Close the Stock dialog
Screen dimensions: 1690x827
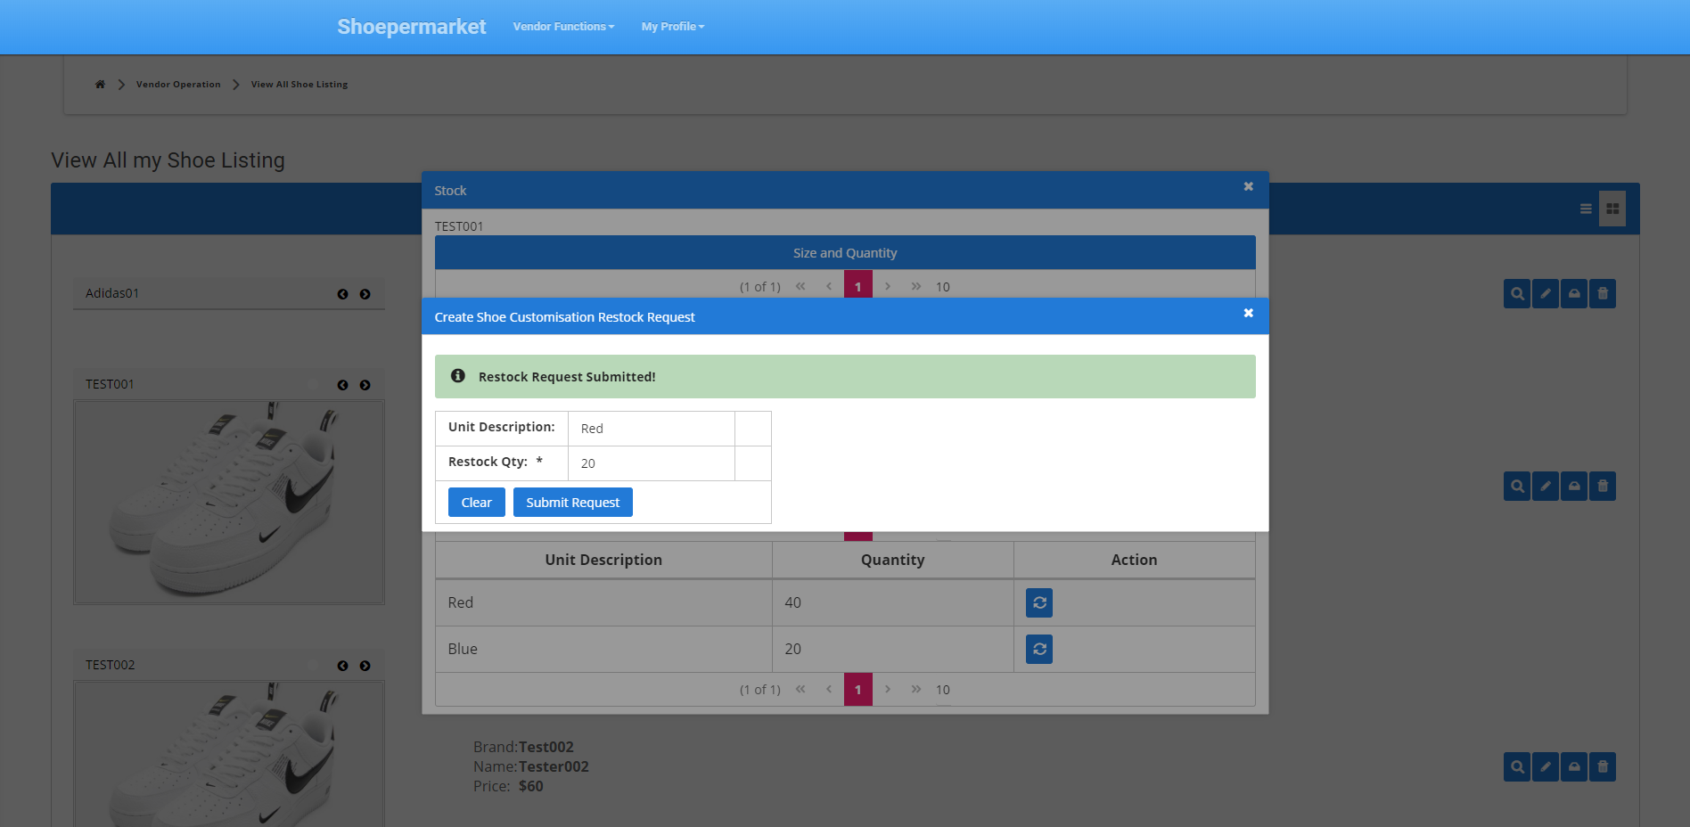coord(1249,186)
